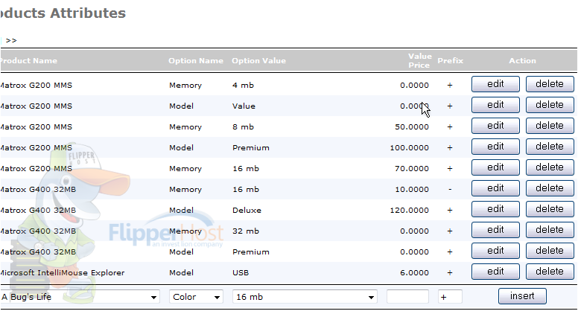
Task: Open the product dropdown showing A Bug's Life
Action: tap(80, 297)
